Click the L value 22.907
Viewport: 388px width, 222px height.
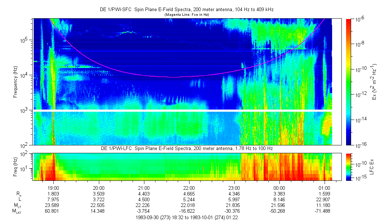pyautogui.click(x=324, y=199)
